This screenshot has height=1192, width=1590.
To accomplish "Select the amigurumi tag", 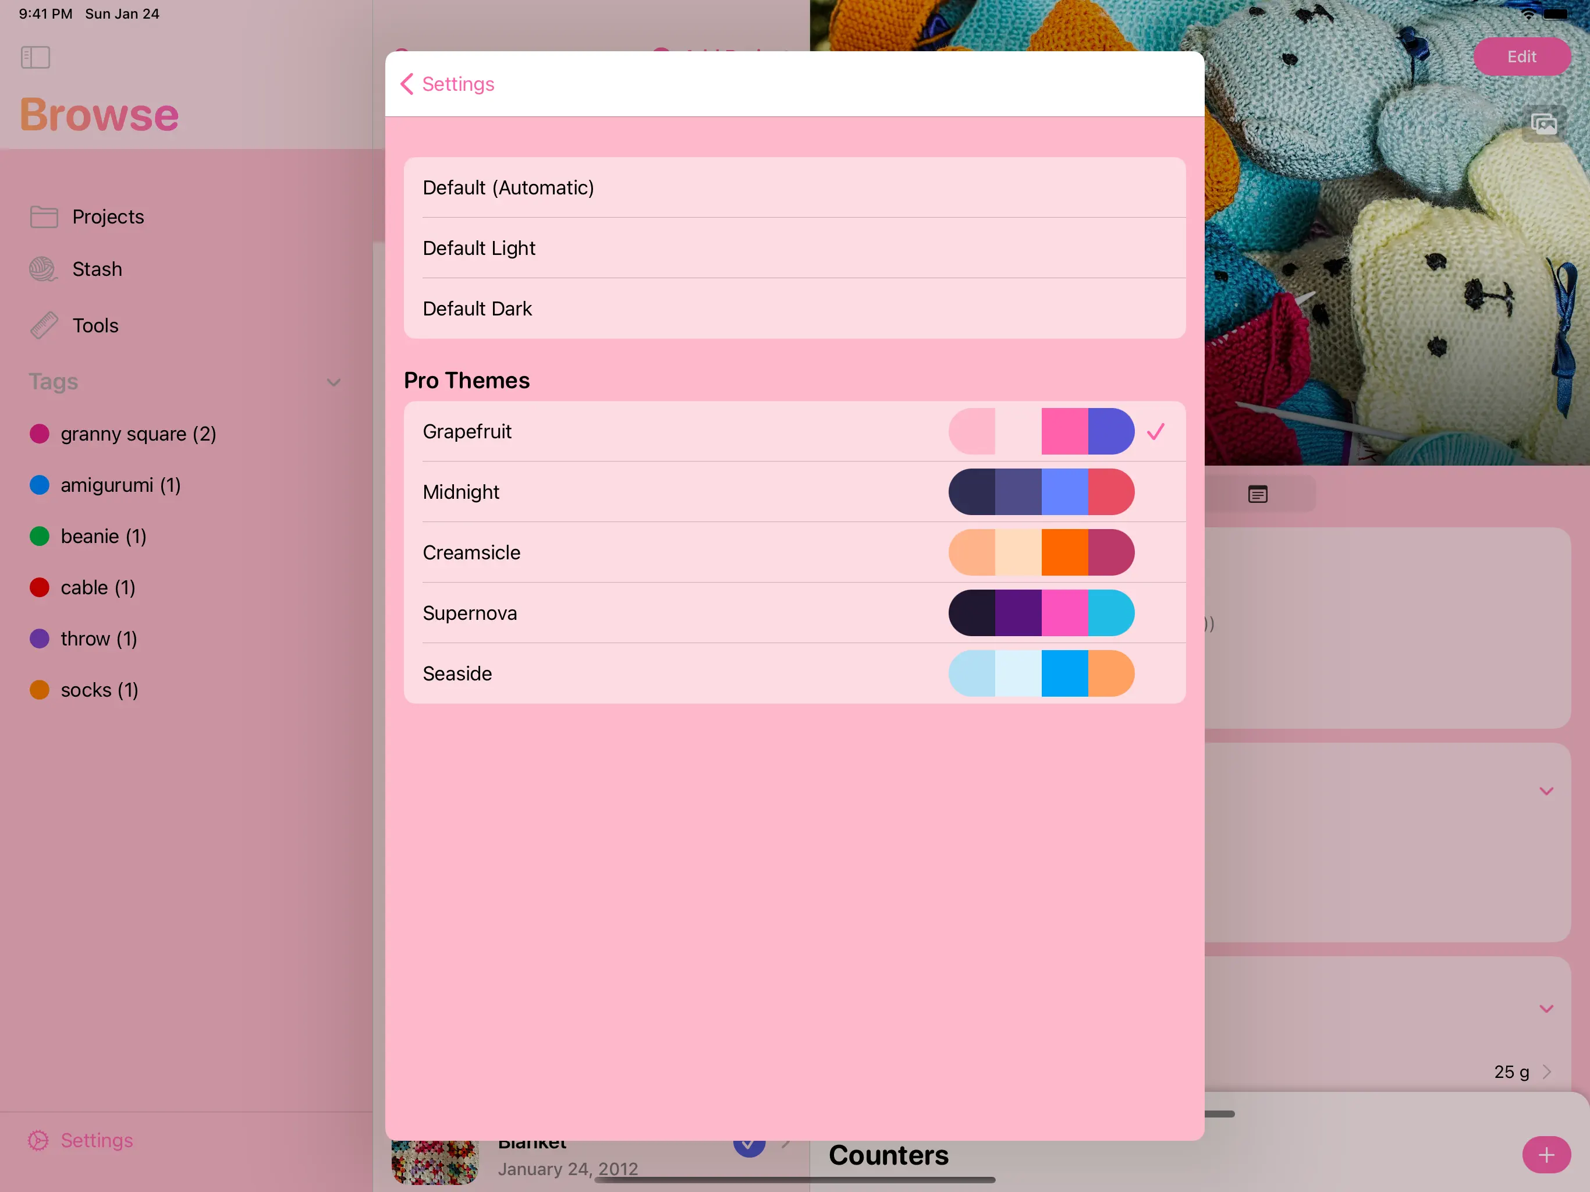I will pyautogui.click(x=120, y=485).
